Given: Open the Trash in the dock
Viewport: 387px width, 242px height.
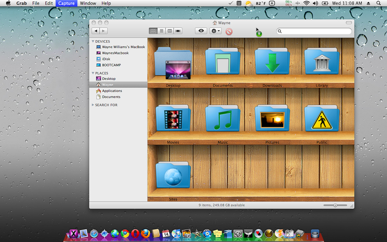Looking at the screenshot, I should (315, 233).
